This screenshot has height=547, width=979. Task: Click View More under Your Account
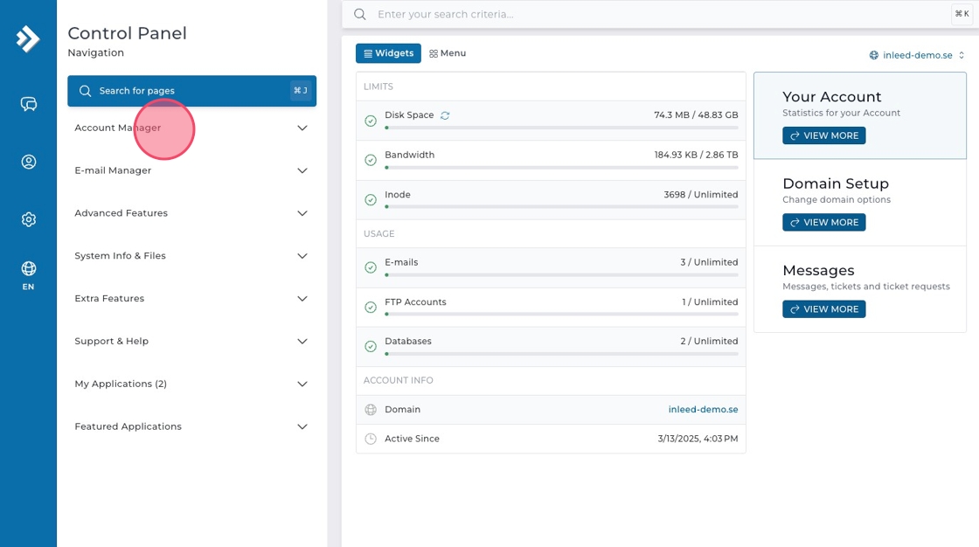point(823,135)
